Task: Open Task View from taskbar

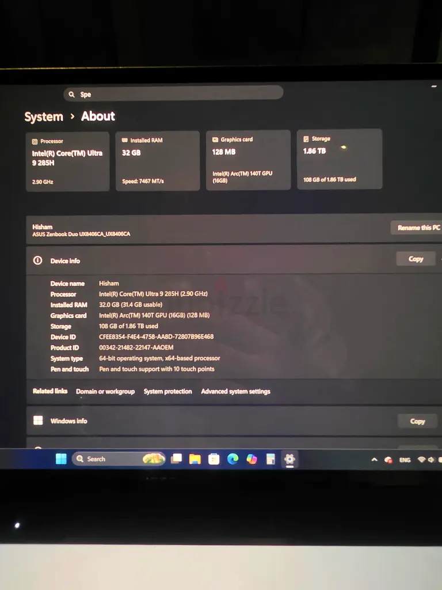Action: [x=176, y=459]
